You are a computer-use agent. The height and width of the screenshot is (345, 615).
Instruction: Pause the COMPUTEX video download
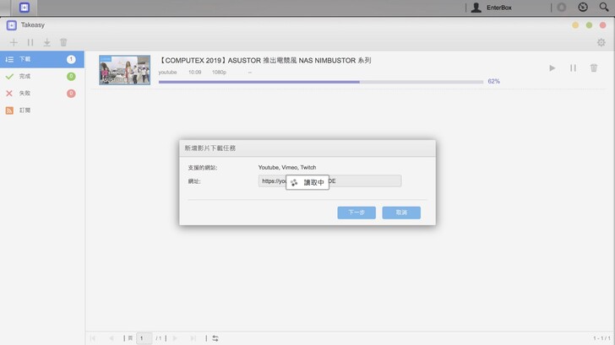(x=573, y=68)
